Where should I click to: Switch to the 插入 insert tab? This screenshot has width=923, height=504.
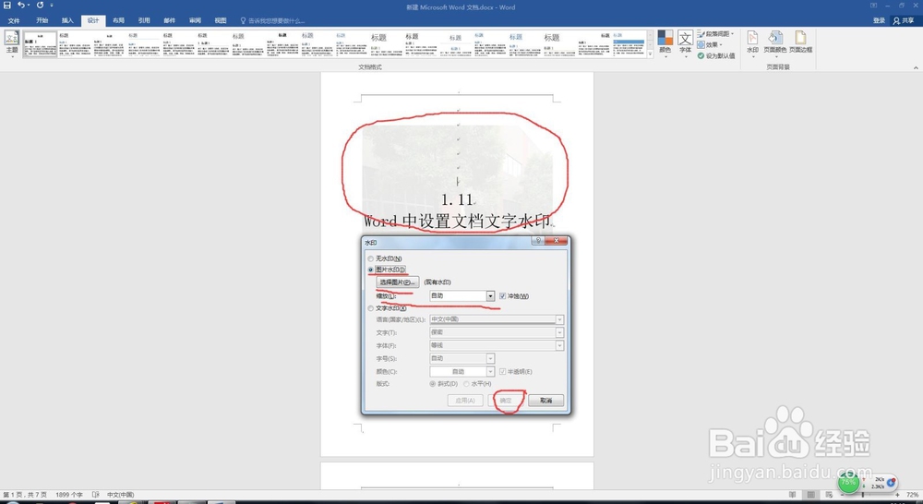coord(67,20)
